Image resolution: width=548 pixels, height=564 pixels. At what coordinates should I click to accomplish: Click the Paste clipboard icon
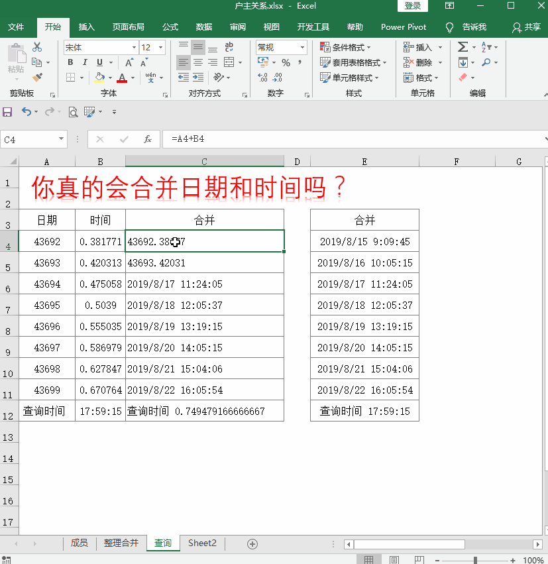(16, 54)
